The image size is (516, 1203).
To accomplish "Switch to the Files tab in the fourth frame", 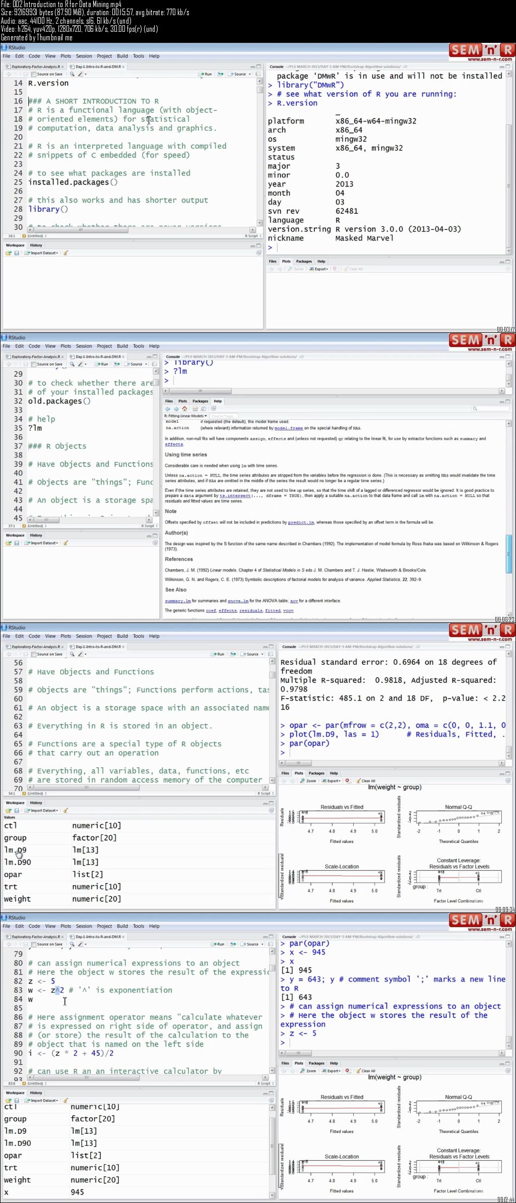I will (285, 1063).
